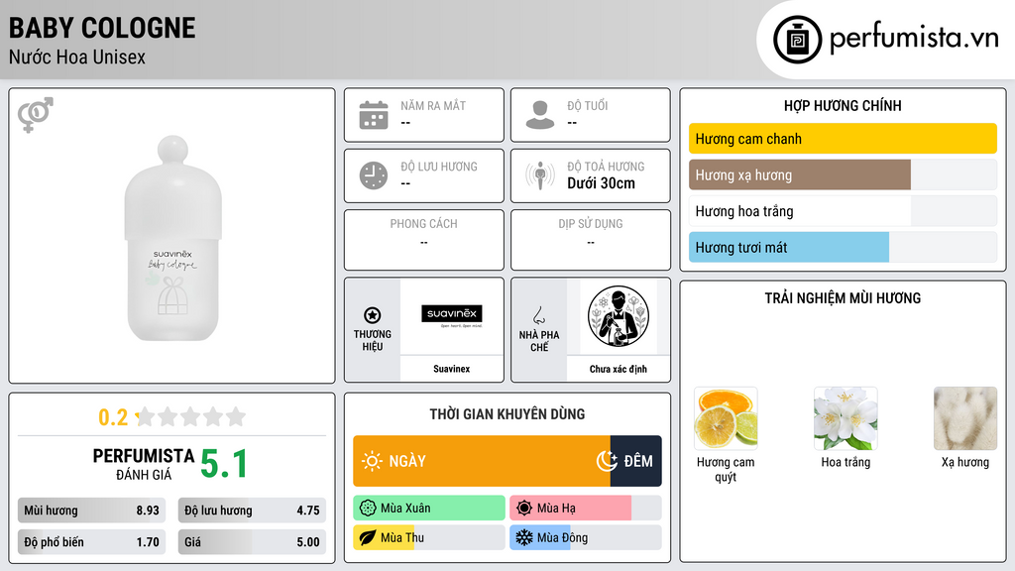Viewport: 1015px width, 571px height.
Task: Click the dark Đêm nighttime segment
Action: (635, 461)
